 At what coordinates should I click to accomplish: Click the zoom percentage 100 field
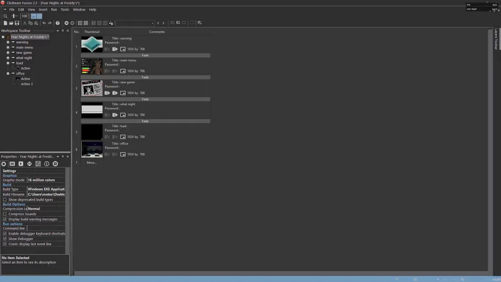[24, 16]
